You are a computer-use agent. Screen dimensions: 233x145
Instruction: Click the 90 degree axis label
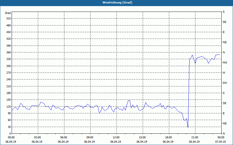click(9, 113)
